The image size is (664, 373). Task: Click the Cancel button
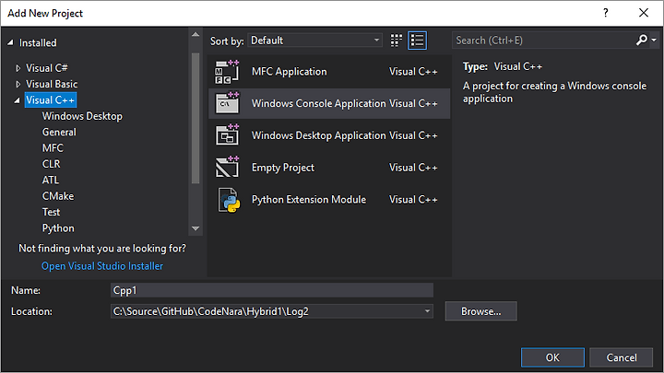[622, 357]
